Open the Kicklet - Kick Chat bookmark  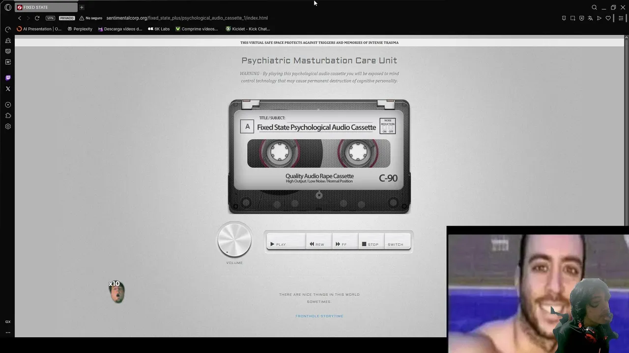tap(248, 29)
